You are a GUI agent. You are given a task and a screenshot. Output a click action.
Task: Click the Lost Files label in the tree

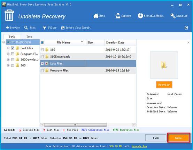tap(27, 48)
